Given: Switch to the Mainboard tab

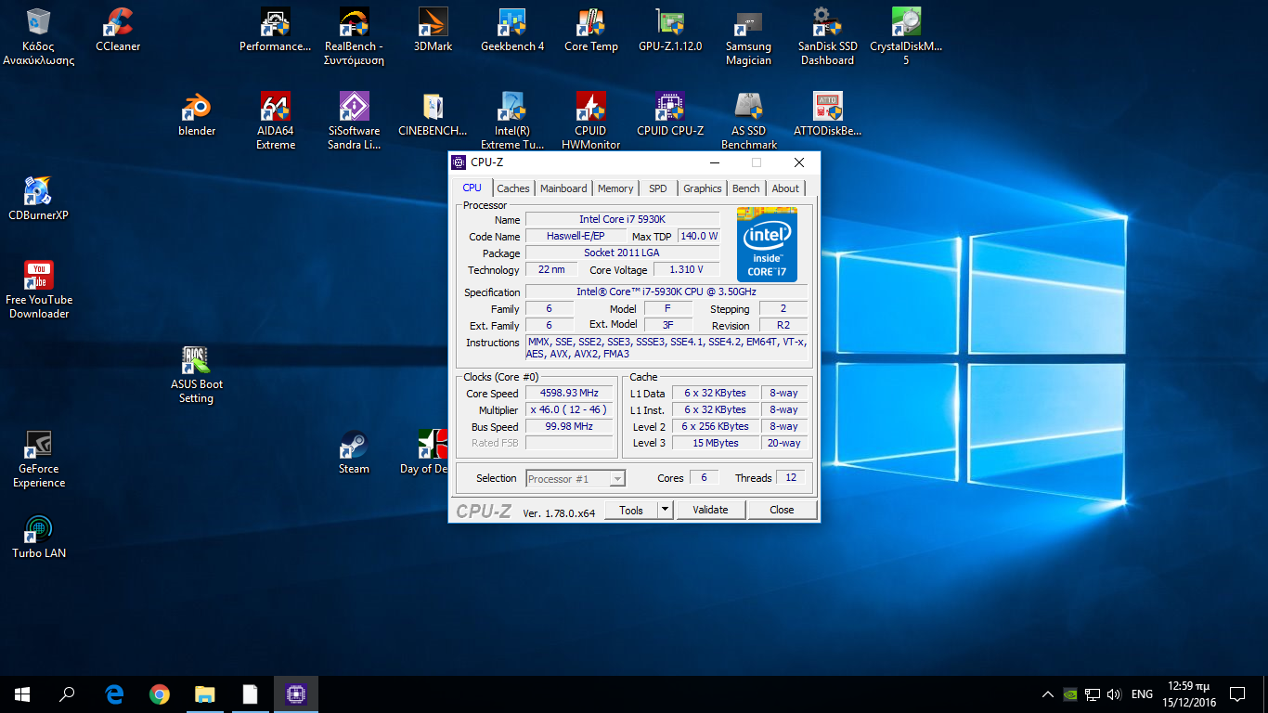Looking at the screenshot, I should tap(563, 188).
